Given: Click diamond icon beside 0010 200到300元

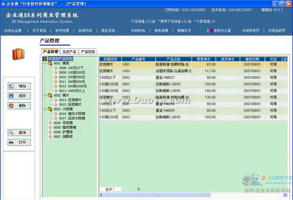Looking at the screenshot, I should click(56, 77).
